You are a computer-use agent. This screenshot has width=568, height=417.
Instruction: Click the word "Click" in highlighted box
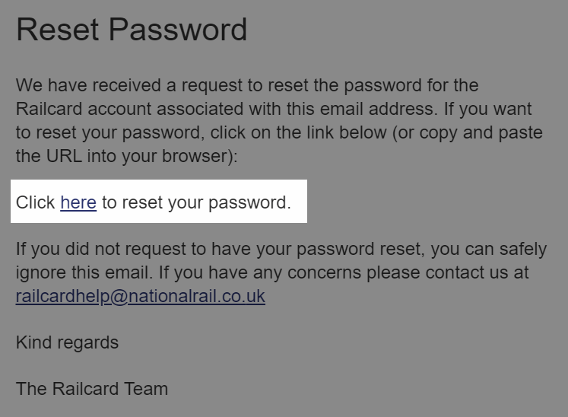(x=35, y=202)
